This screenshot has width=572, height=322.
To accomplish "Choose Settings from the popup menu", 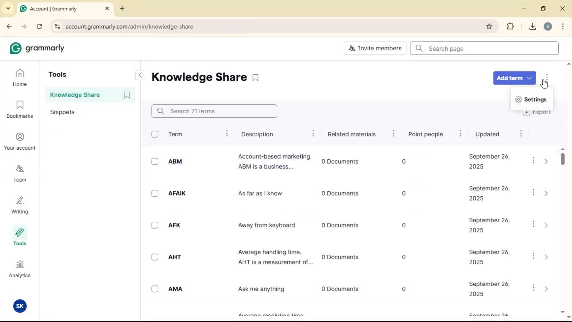I will 531,100.
